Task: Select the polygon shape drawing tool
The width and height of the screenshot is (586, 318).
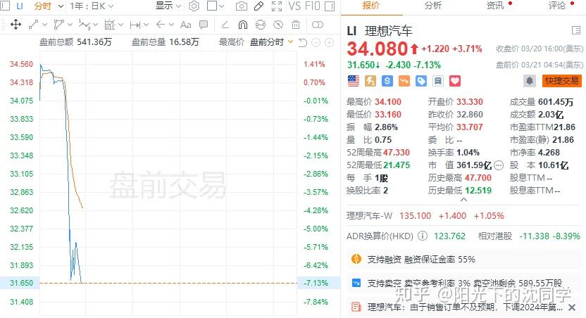Action: tap(58, 25)
